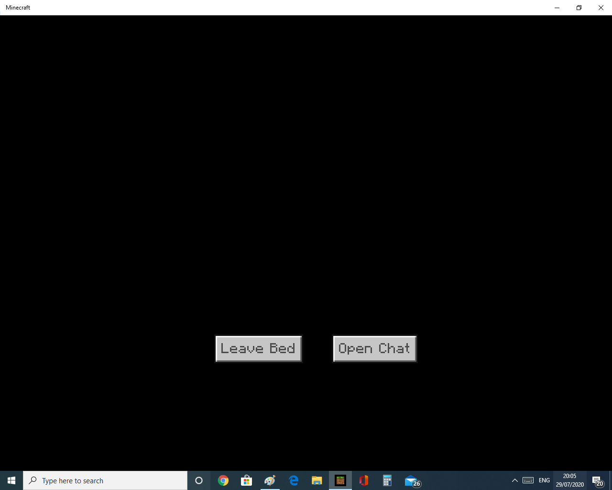Focus the 'Type here to search' box

pyautogui.click(x=105, y=480)
